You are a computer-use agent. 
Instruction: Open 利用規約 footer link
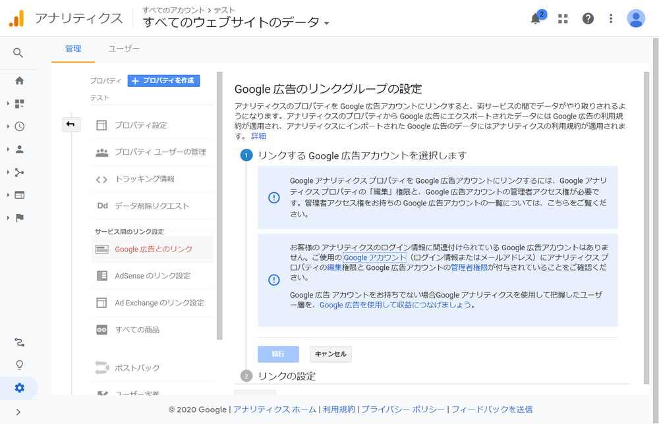click(x=339, y=410)
